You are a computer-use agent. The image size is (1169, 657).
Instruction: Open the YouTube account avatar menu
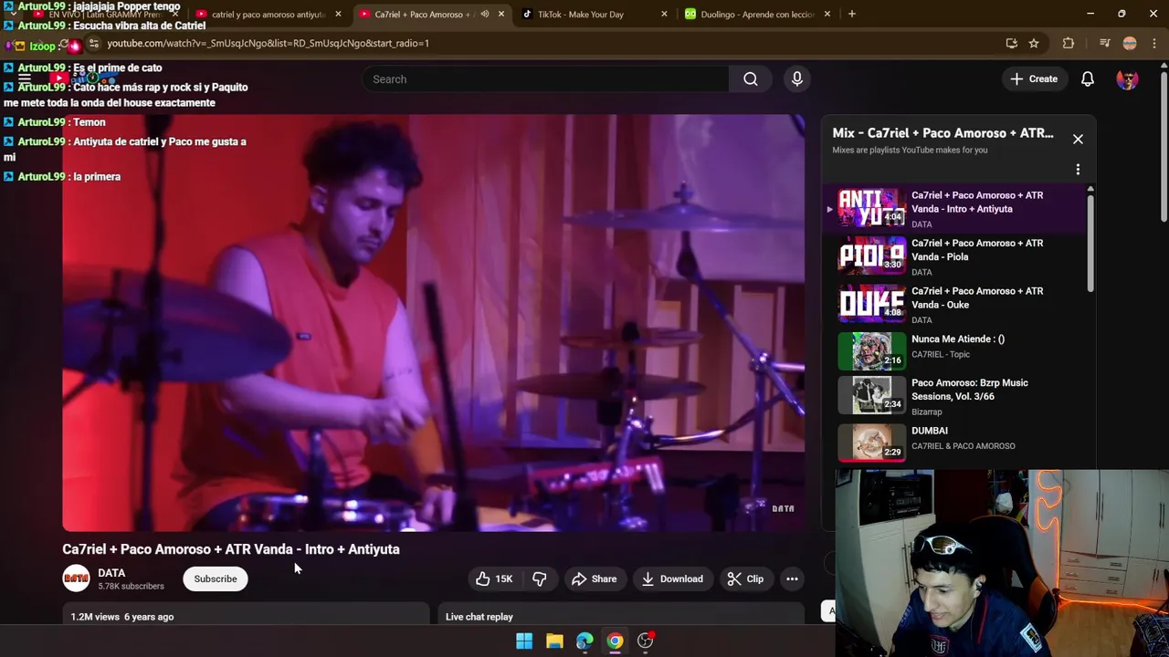click(1128, 79)
